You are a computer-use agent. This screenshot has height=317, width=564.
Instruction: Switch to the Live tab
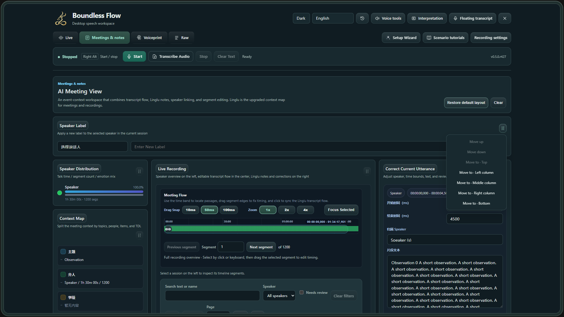(66, 38)
